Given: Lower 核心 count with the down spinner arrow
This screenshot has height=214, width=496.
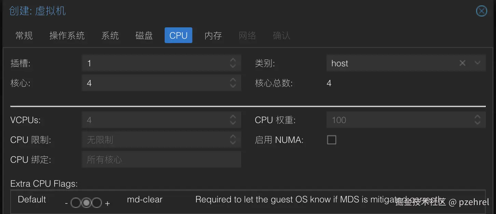Looking at the screenshot, I should click(x=233, y=85).
